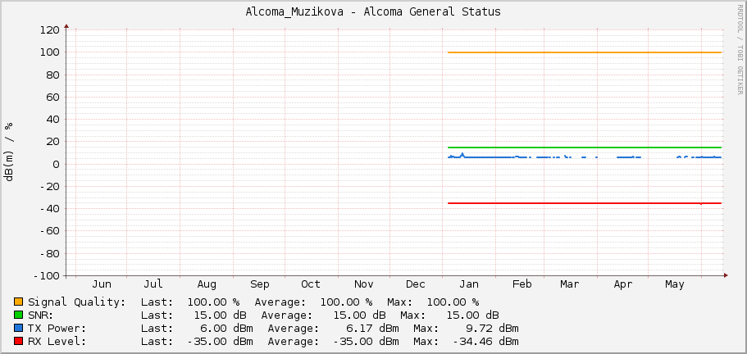Click the Jan x-axis label
This screenshot has width=747, height=354.
pyautogui.click(x=469, y=284)
